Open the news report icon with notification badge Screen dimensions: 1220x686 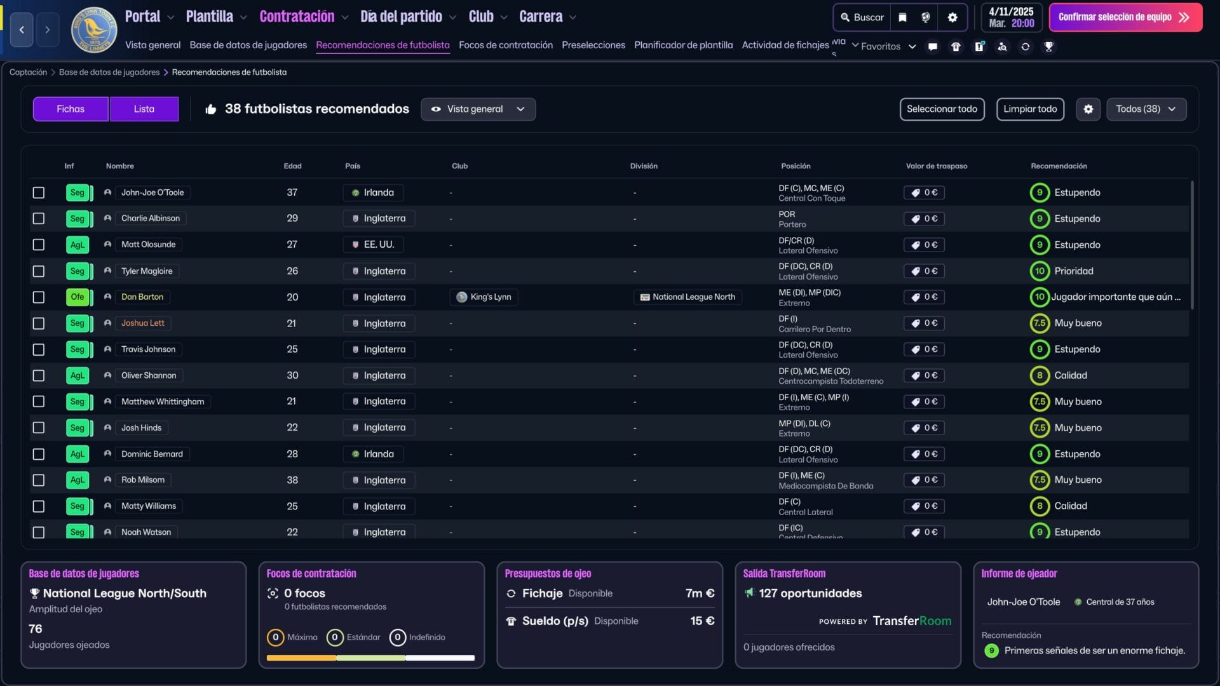979,46
